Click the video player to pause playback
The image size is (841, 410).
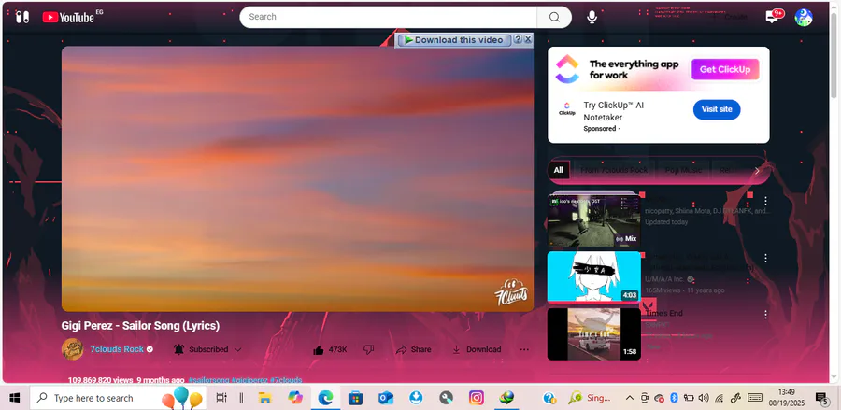click(297, 178)
